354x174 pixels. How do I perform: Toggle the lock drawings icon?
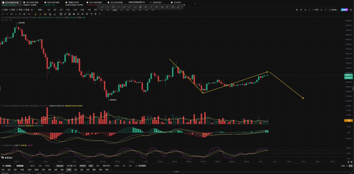78,14
